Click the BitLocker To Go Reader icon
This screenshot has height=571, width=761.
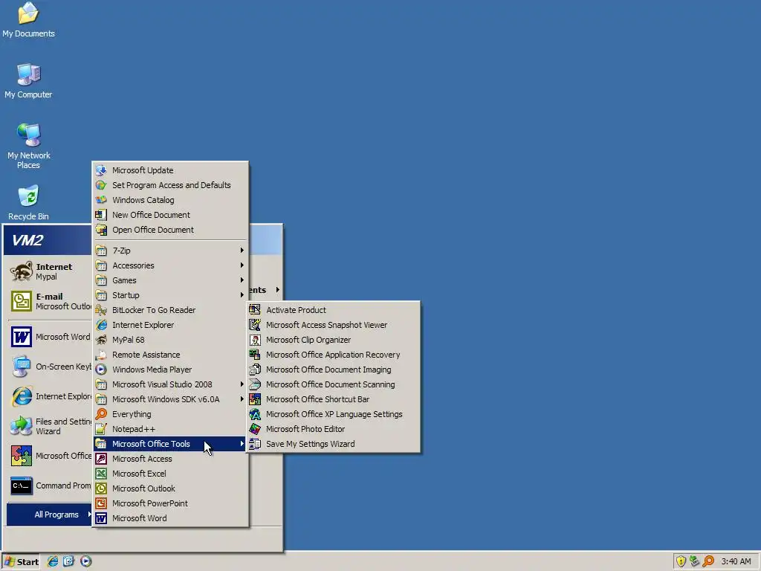(101, 310)
